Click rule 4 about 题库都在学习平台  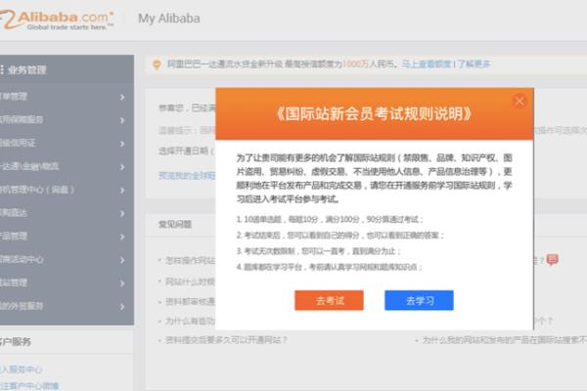[x=329, y=267]
